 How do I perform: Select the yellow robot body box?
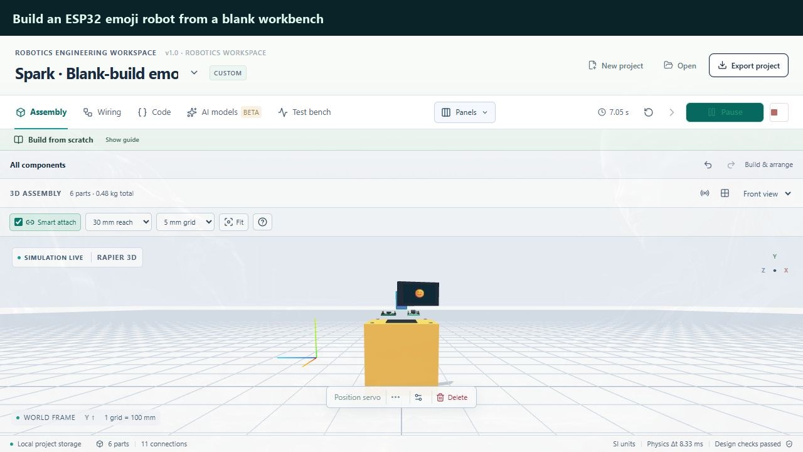click(401, 355)
